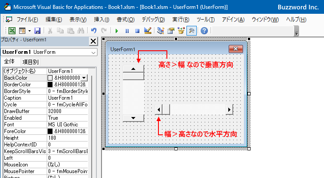Image resolution: width=324 pixels, height=178 pixels.
Task: Select the HelpContextID property row
Action: point(46,145)
